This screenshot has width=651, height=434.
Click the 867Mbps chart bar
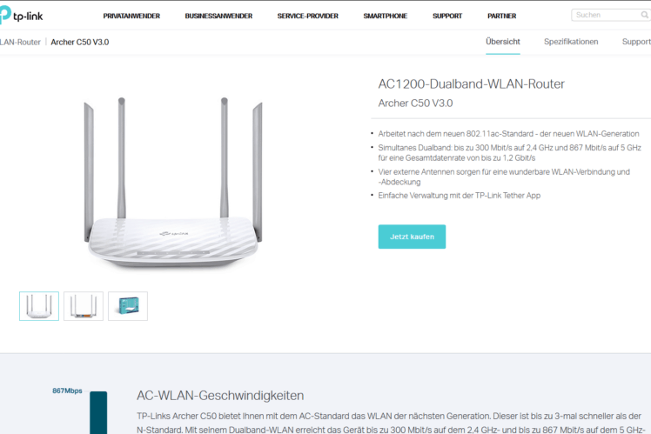coord(98,412)
